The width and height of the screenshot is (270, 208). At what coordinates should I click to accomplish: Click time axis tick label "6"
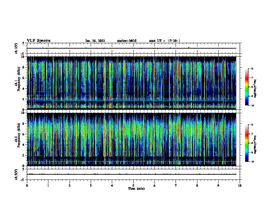tap(155, 186)
